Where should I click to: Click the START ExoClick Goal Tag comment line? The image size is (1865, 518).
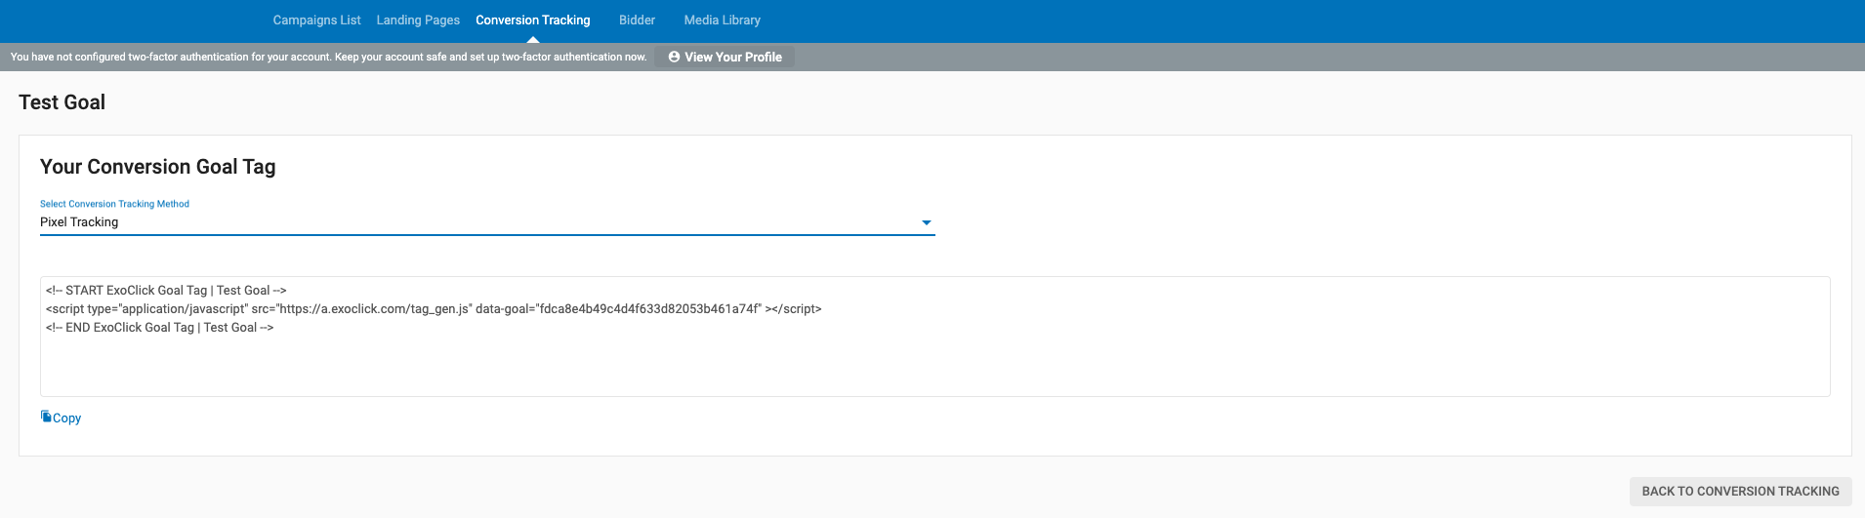click(166, 291)
